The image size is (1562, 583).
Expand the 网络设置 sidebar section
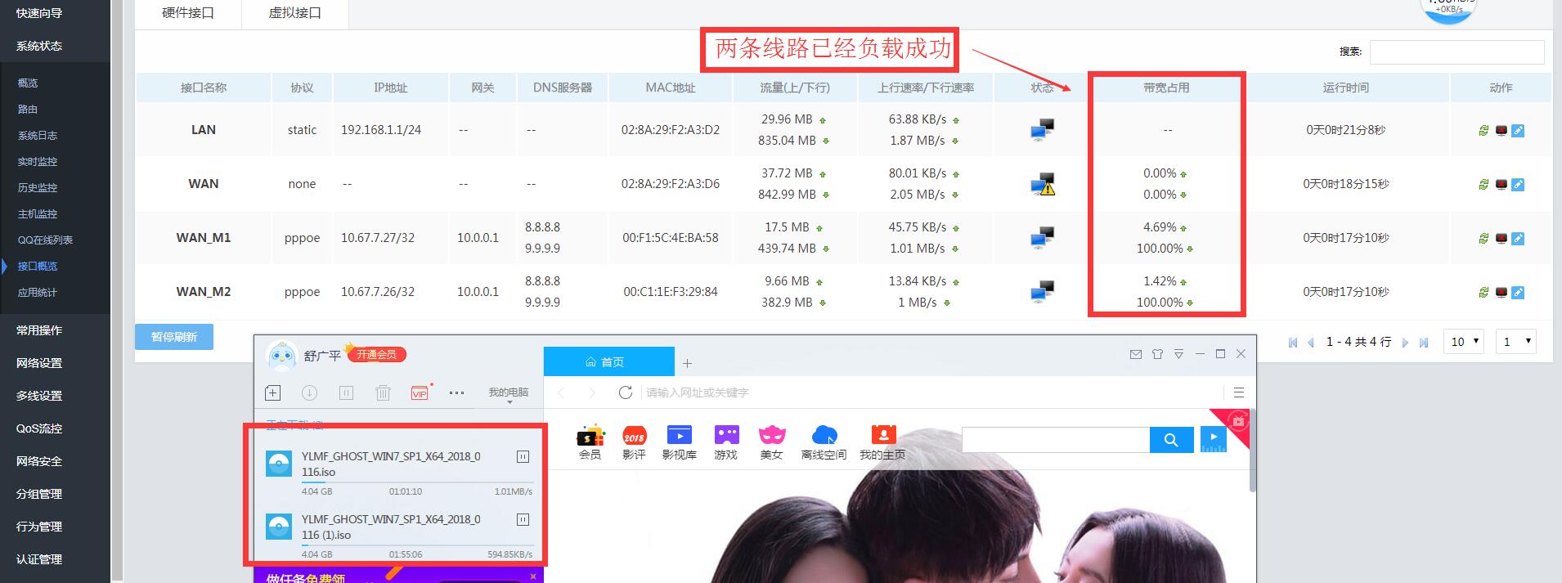click(x=39, y=363)
